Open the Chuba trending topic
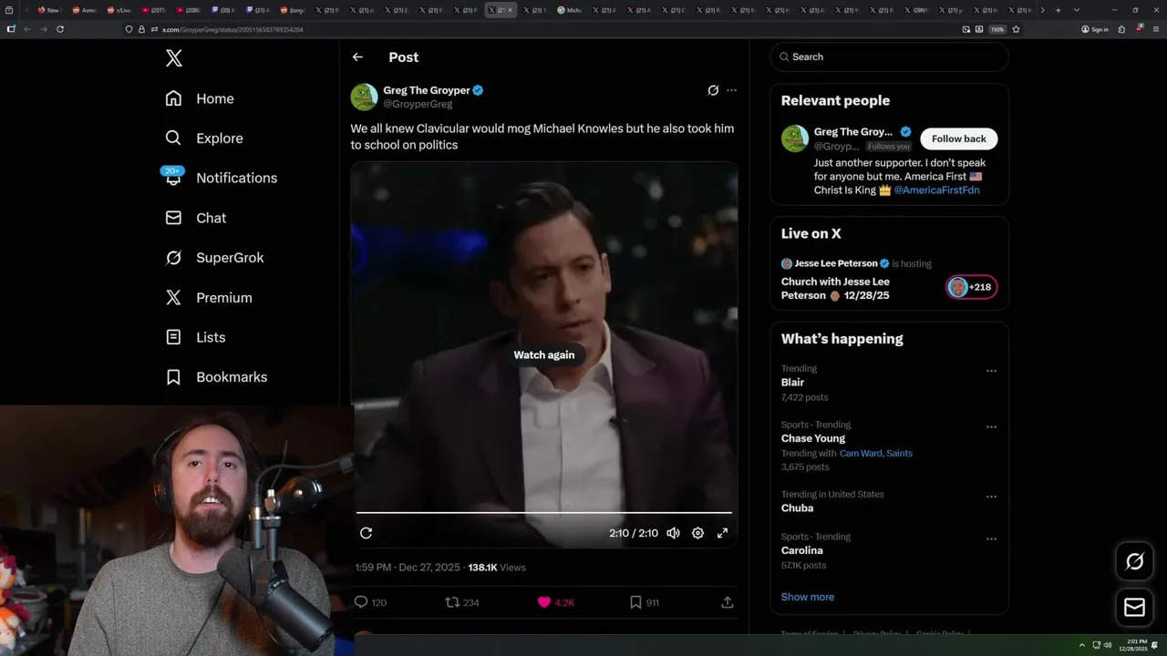Screen dimensions: 1167x656 pyautogui.click(x=797, y=508)
